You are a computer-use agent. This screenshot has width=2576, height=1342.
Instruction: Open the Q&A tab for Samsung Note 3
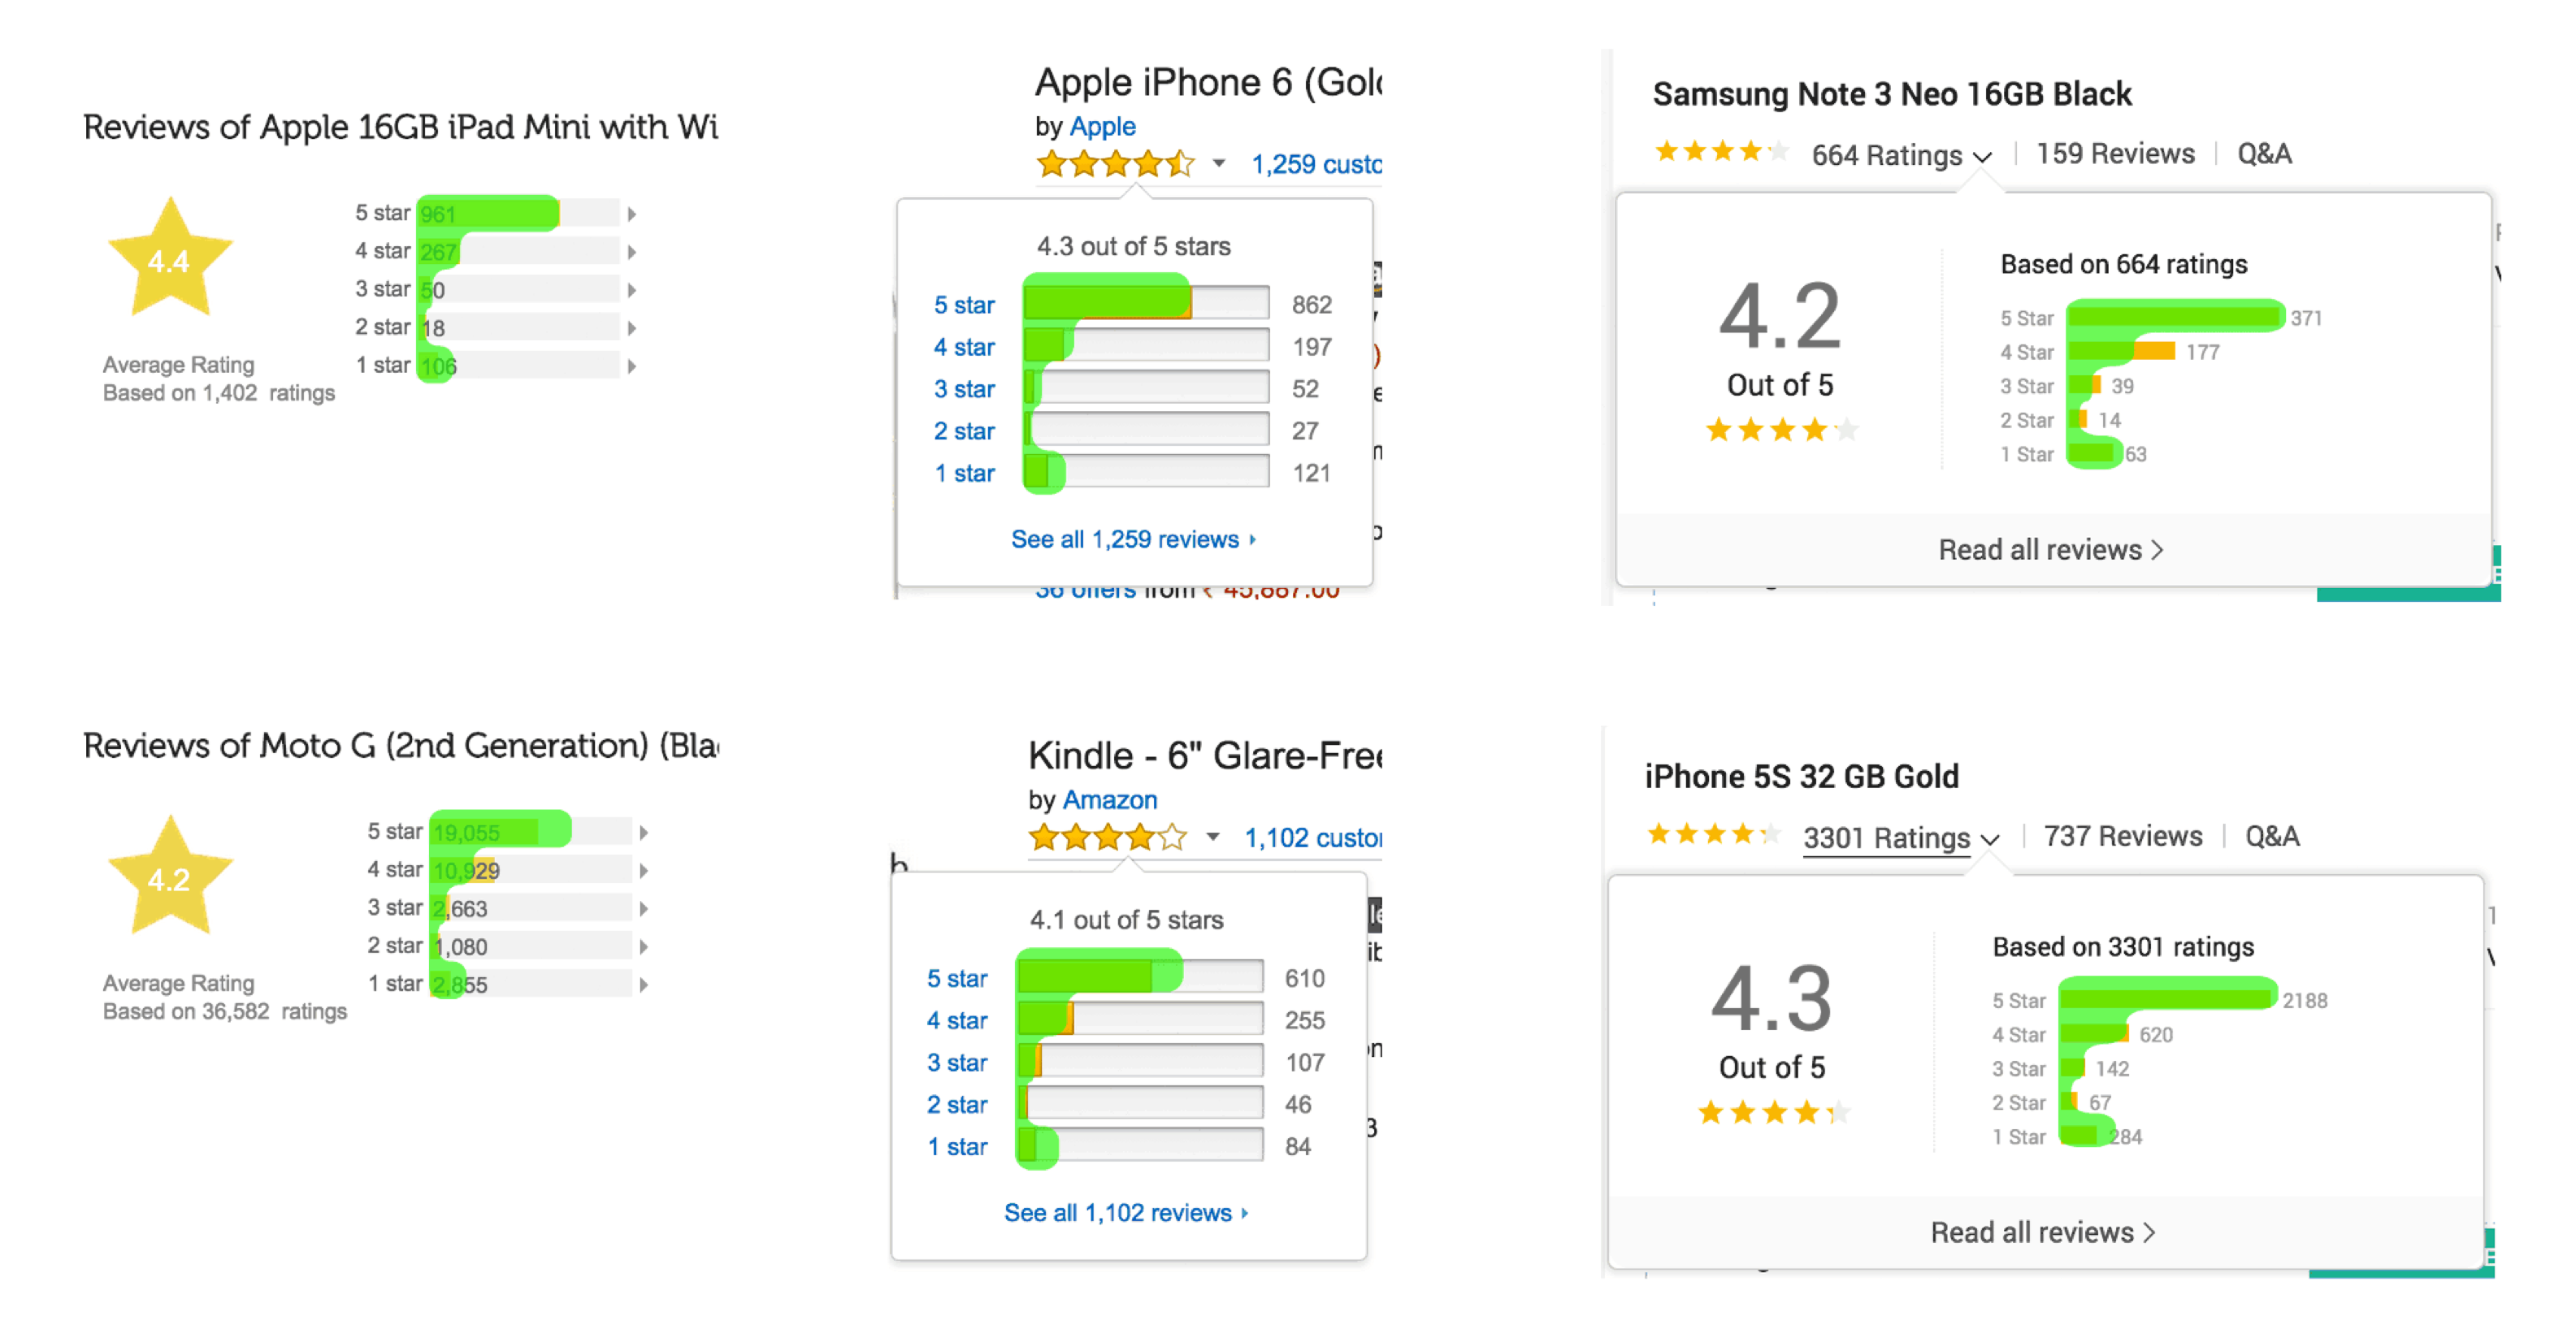(2263, 153)
